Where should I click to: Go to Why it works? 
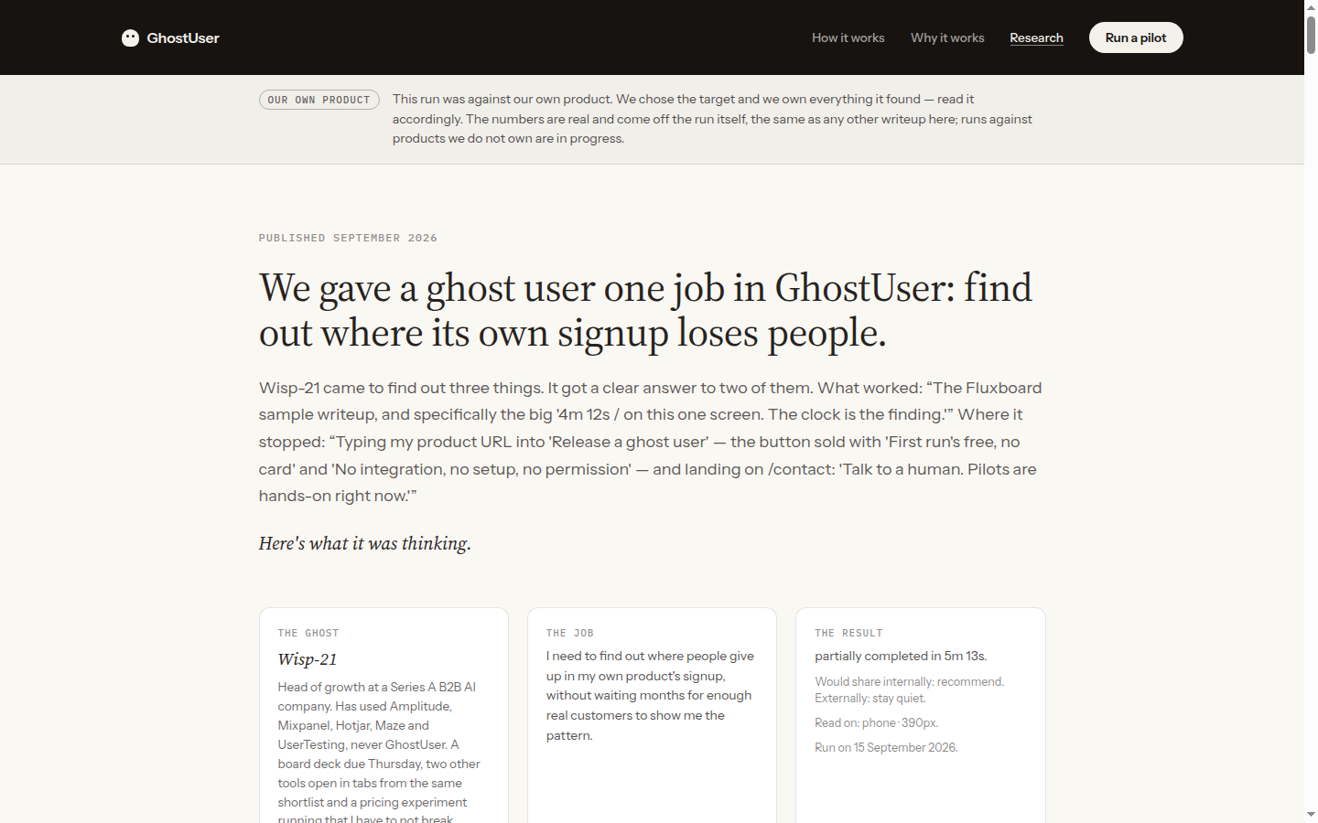pyautogui.click(x=947, y=37)
